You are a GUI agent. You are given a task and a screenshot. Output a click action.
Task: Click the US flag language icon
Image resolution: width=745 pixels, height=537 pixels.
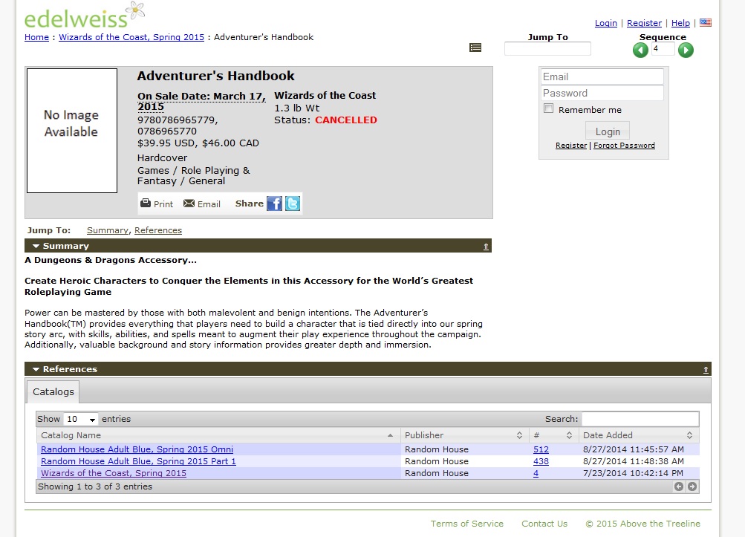click(706, 22)
